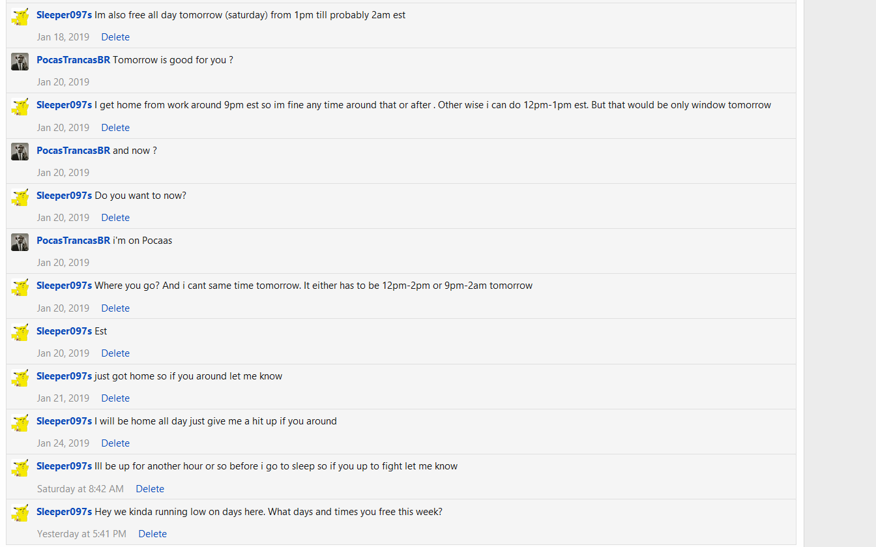Click Sleeper097s avatar on 'Do you want to now?'
The image size is (876, 547).
(20, 197)
